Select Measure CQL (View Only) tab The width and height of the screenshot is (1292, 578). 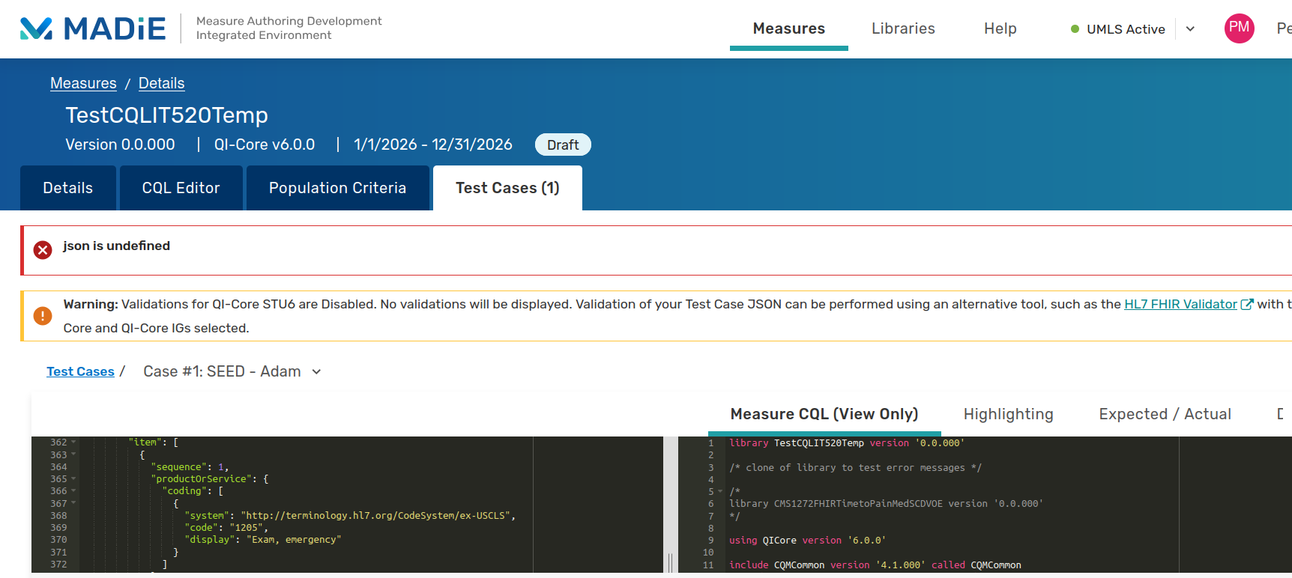coord(824,414)
